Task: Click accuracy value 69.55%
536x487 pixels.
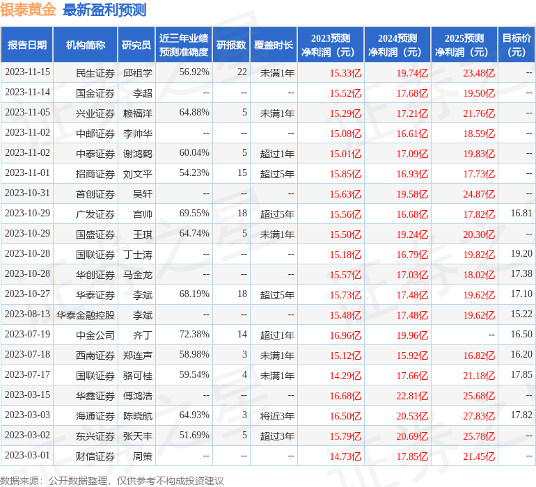Action: coord(194,214)
